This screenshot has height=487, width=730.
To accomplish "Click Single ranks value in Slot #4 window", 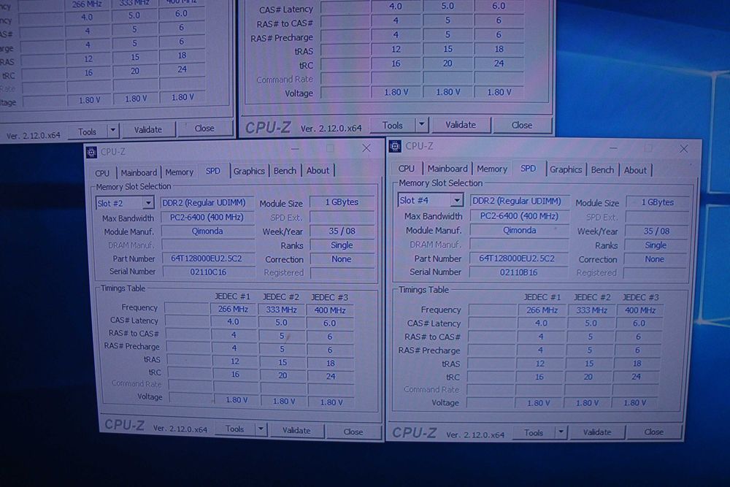I will pyautogui.click(x=656, y=245).
